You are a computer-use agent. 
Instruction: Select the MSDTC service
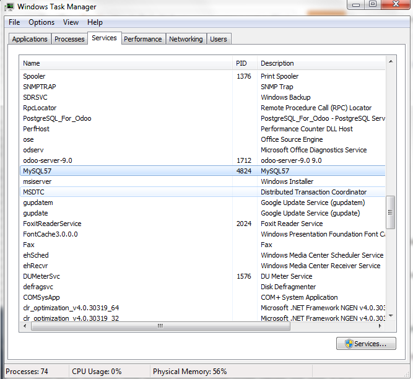(x=33, y=192)
